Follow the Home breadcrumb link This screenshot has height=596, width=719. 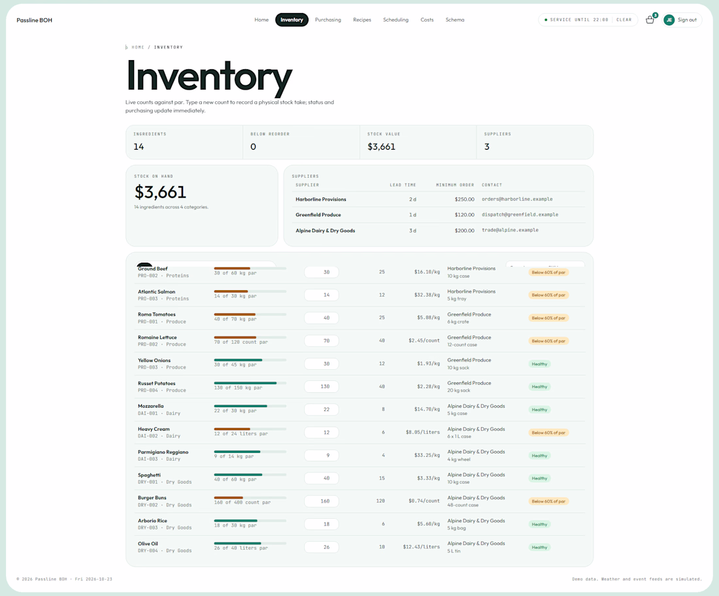pyautogui.click(x=137, y=47)
